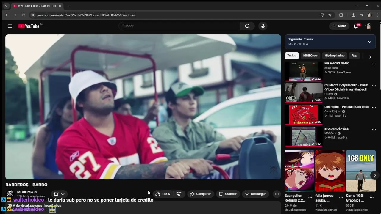The image size is (381, 214).
Task: Bookmark this page with the star icon
Action: coord(330,15)
